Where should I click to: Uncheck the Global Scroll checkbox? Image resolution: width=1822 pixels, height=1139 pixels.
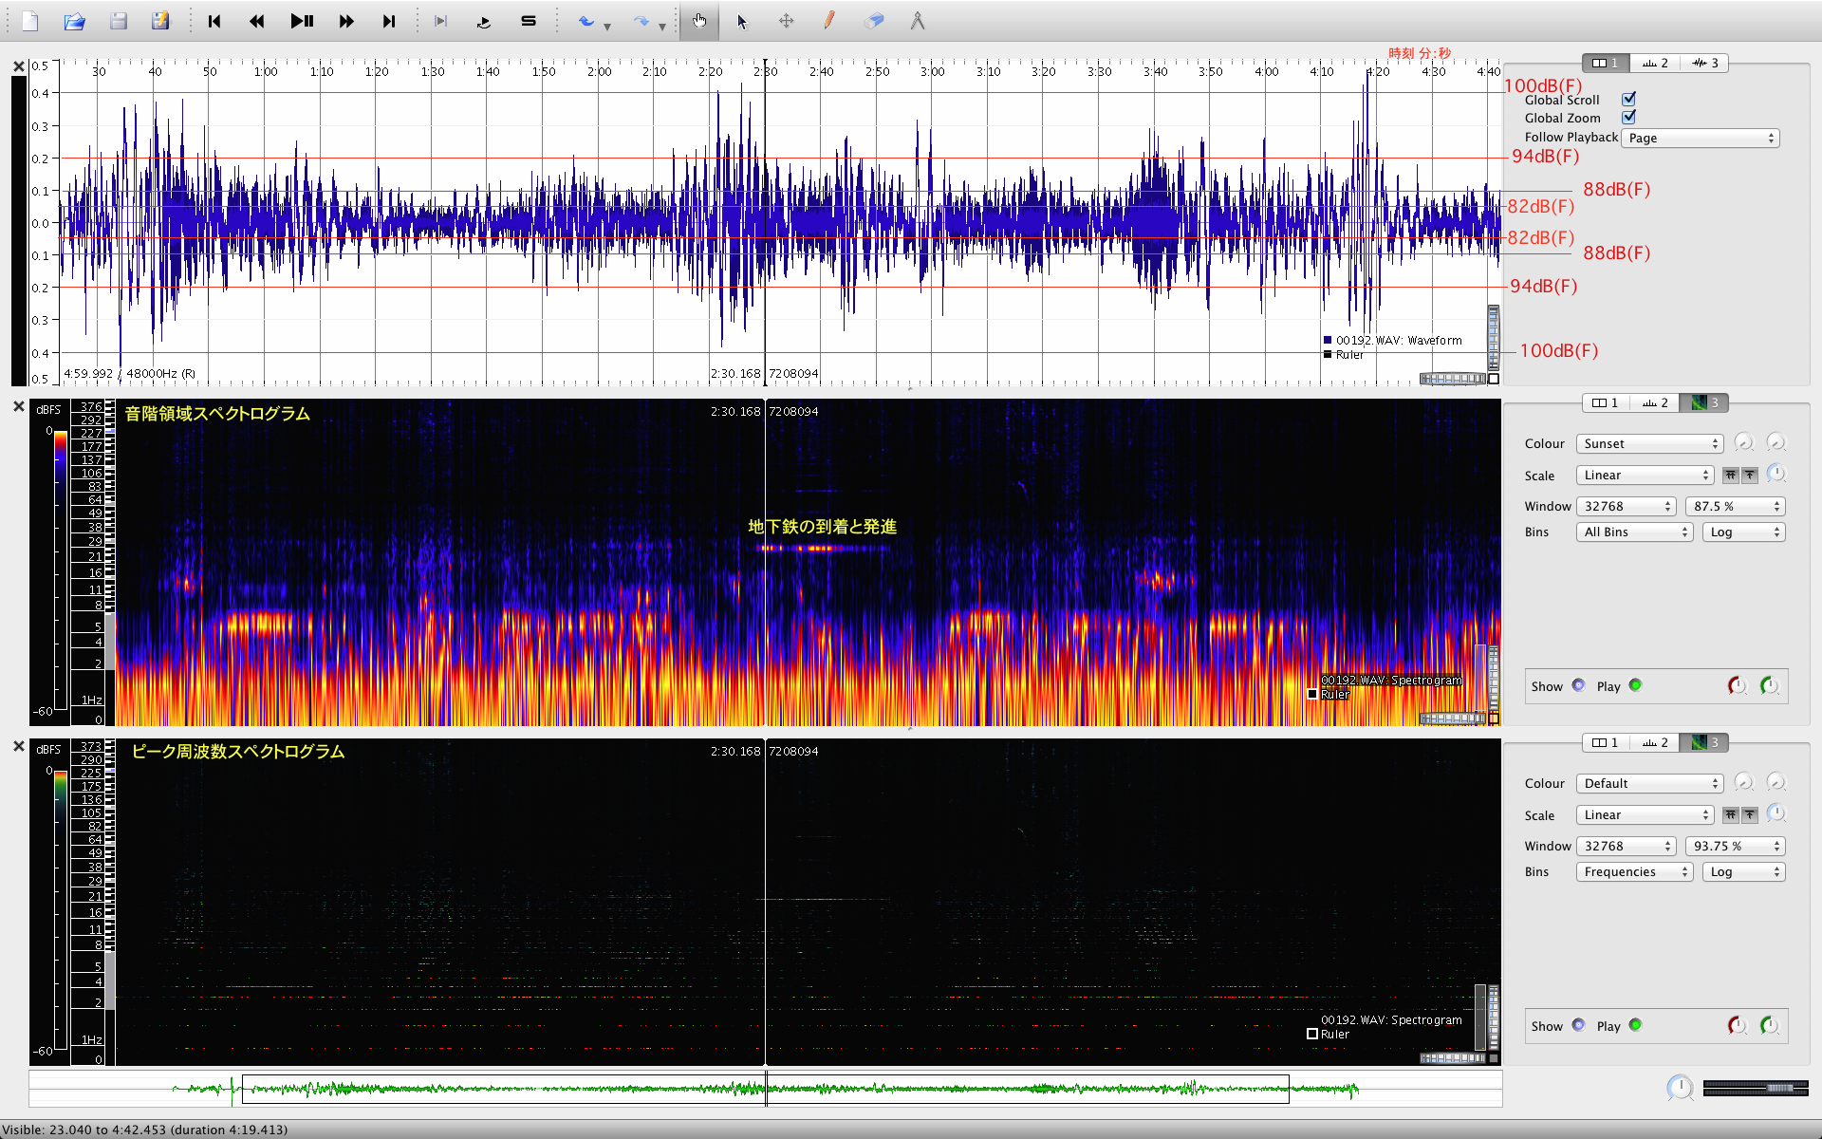(x=1629, y=99)
